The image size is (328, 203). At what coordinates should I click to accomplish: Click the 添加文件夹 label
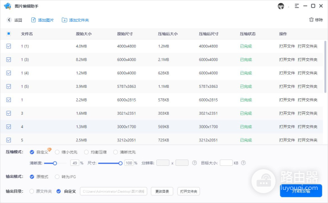tap(79, 20)
